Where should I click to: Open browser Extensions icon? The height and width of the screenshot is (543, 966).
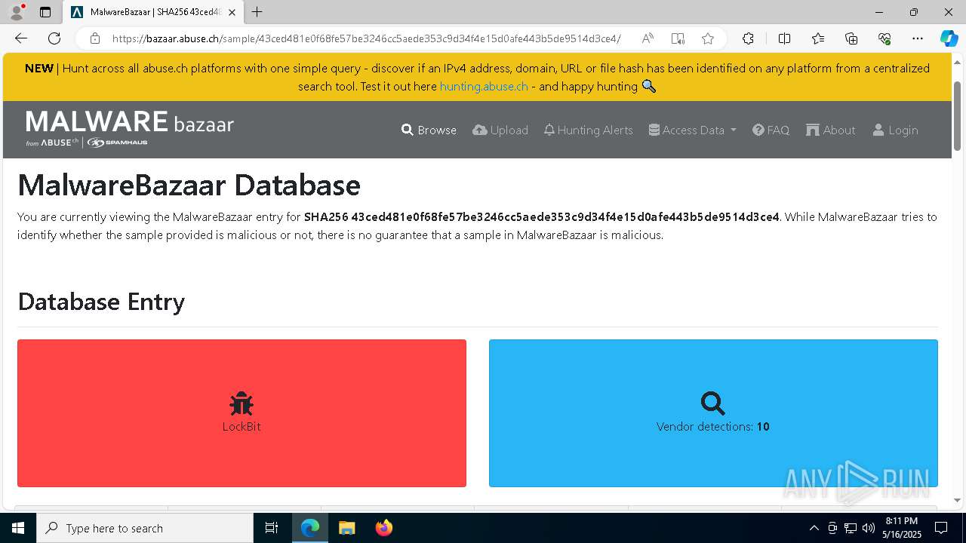(748, 38)
